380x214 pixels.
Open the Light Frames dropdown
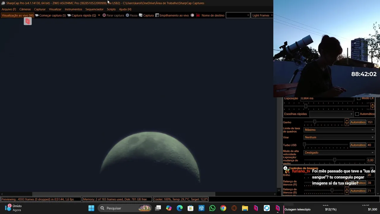262,15
